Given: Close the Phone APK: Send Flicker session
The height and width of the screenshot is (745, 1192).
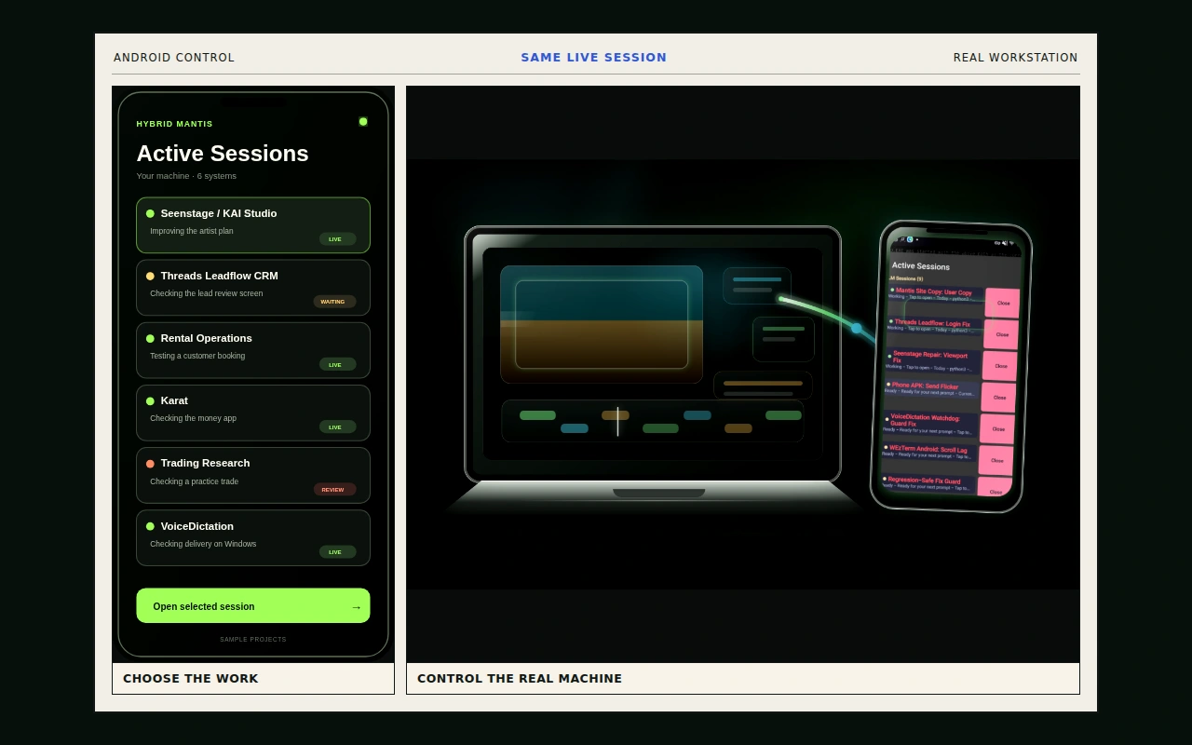Looking at the screenshot, I should [999, 398].
